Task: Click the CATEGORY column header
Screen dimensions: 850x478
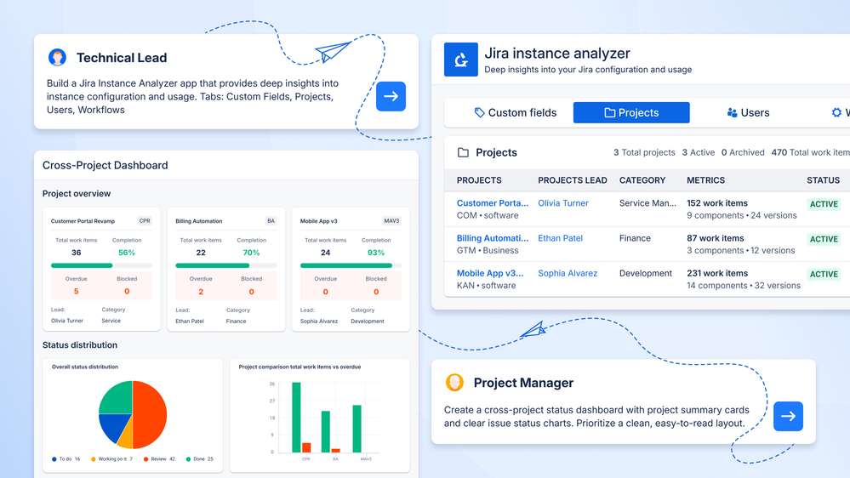Action: point(642,180)
